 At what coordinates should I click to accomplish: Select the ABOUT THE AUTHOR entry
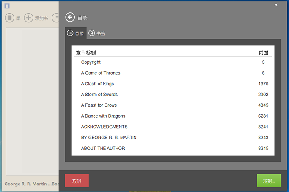click(103, 149)
